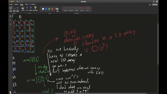
Task: Switch to the Insert tab
Action: point(16,4)
